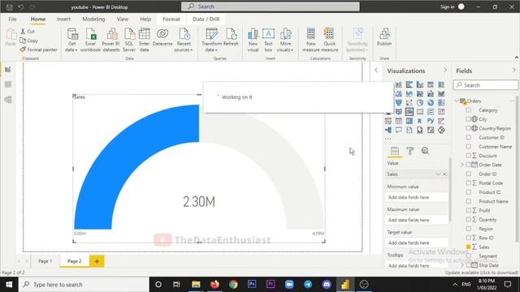Switch to the Insert ribbon tab
The height and width of the screenshot is (292, 520).
point(63,19)
